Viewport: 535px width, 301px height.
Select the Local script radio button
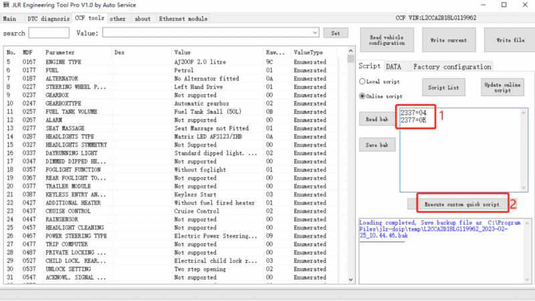point(362,82)
